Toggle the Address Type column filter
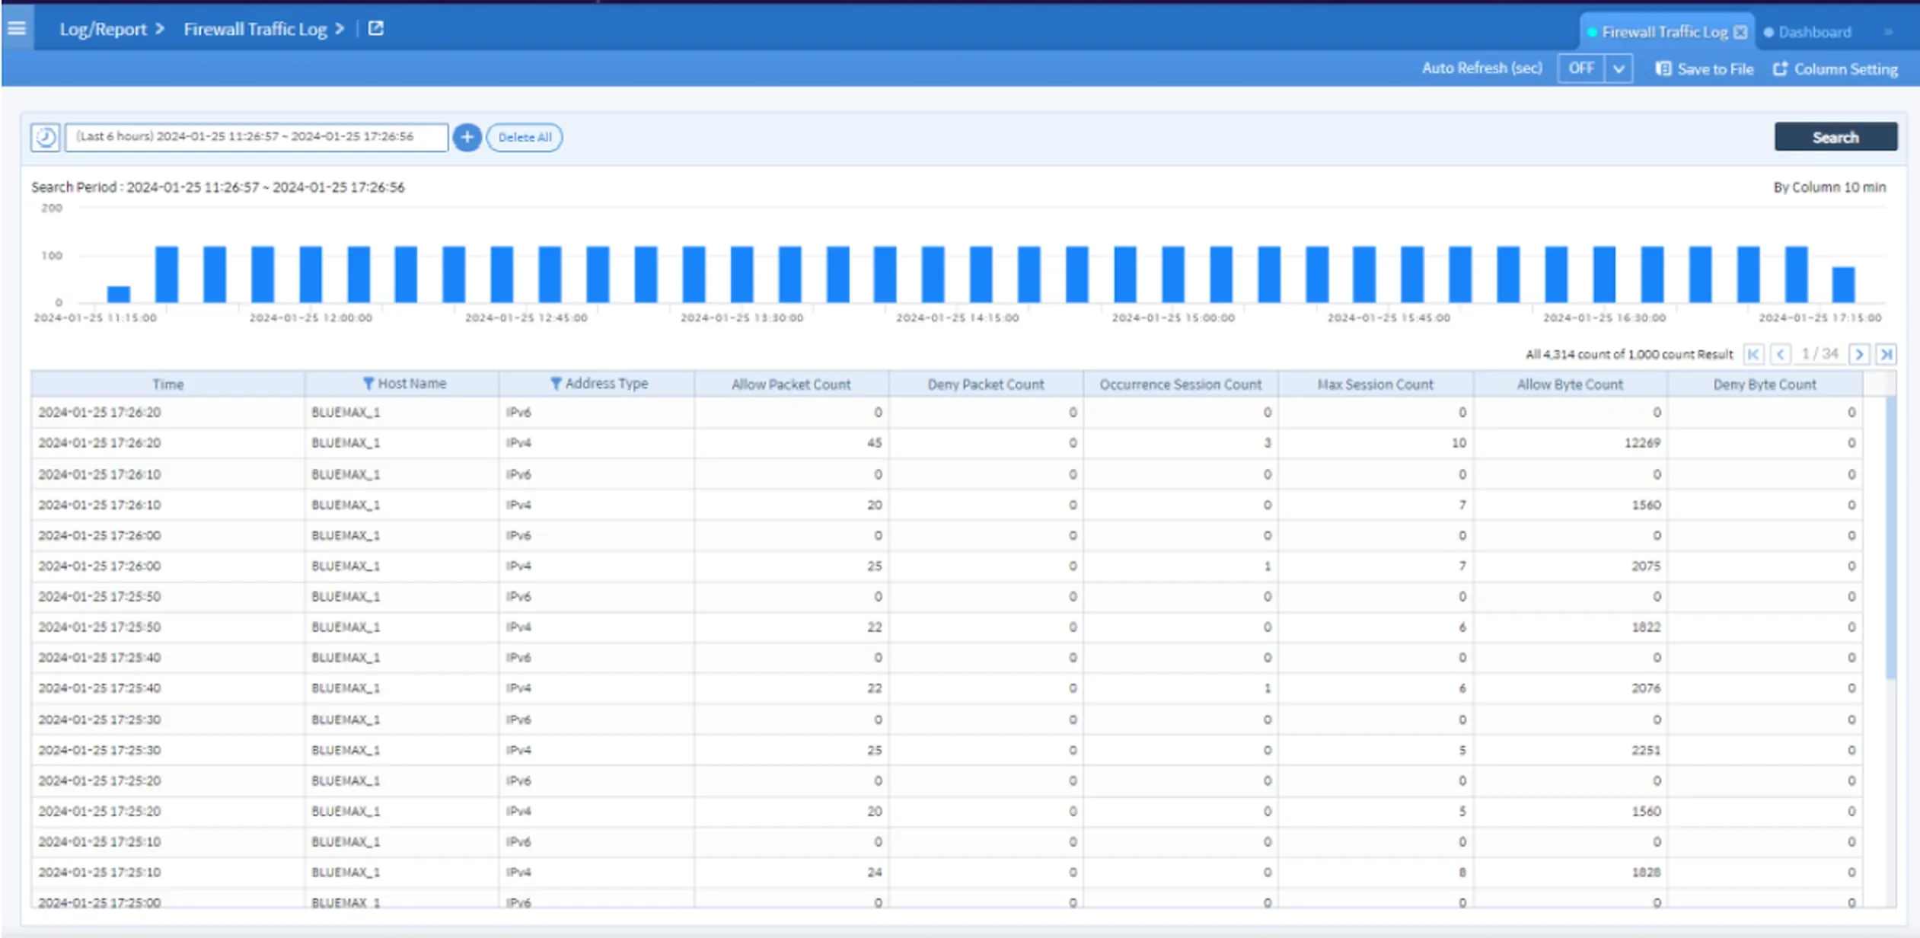Screen dimensions: 1920x938 point(557,384)
